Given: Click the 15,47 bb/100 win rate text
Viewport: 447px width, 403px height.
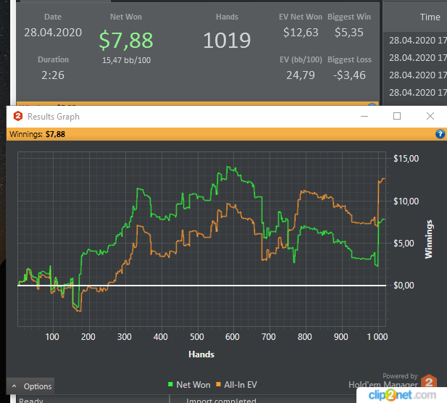Looking at the screenshot, I should click(126, 60).
